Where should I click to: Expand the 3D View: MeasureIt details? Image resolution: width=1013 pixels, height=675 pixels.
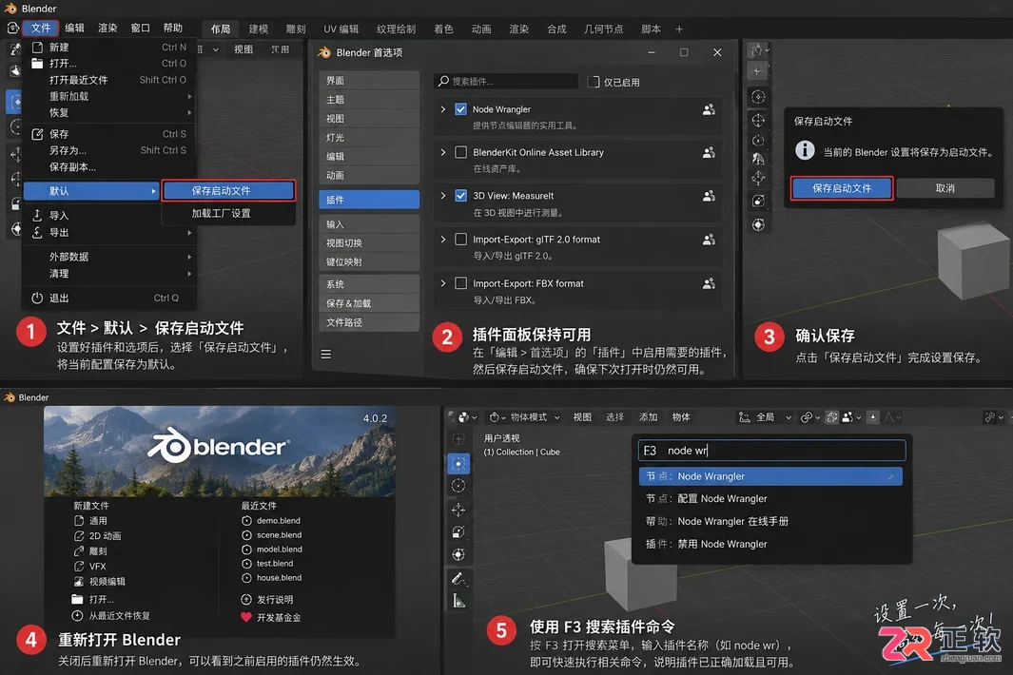(443, 196)
